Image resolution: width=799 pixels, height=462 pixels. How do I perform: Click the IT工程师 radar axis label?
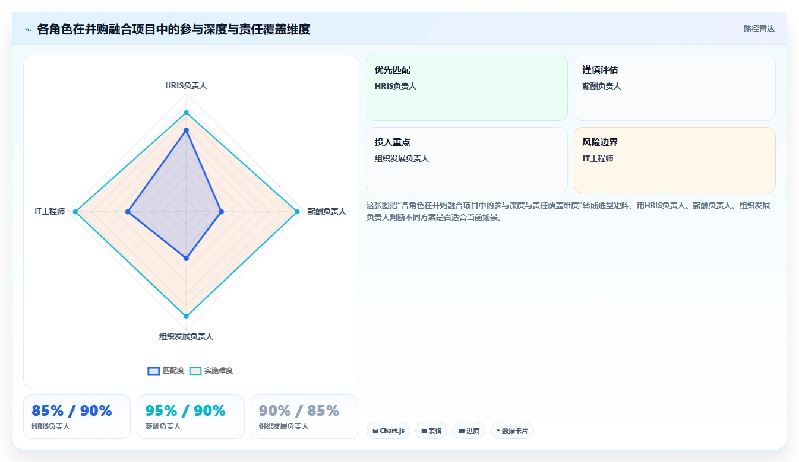[49, 211]
